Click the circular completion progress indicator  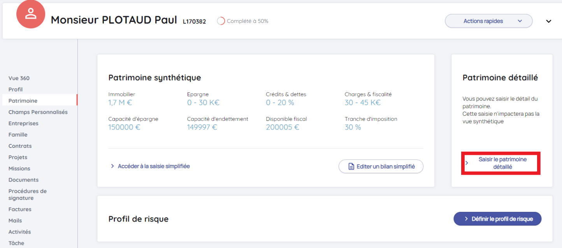coord(221,21)
